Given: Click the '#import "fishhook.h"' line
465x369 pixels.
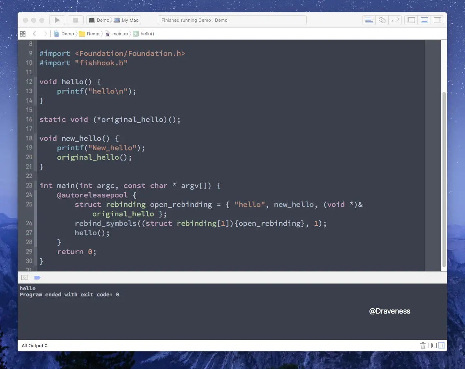Looking at the screenshot, I should pos(84,63).
